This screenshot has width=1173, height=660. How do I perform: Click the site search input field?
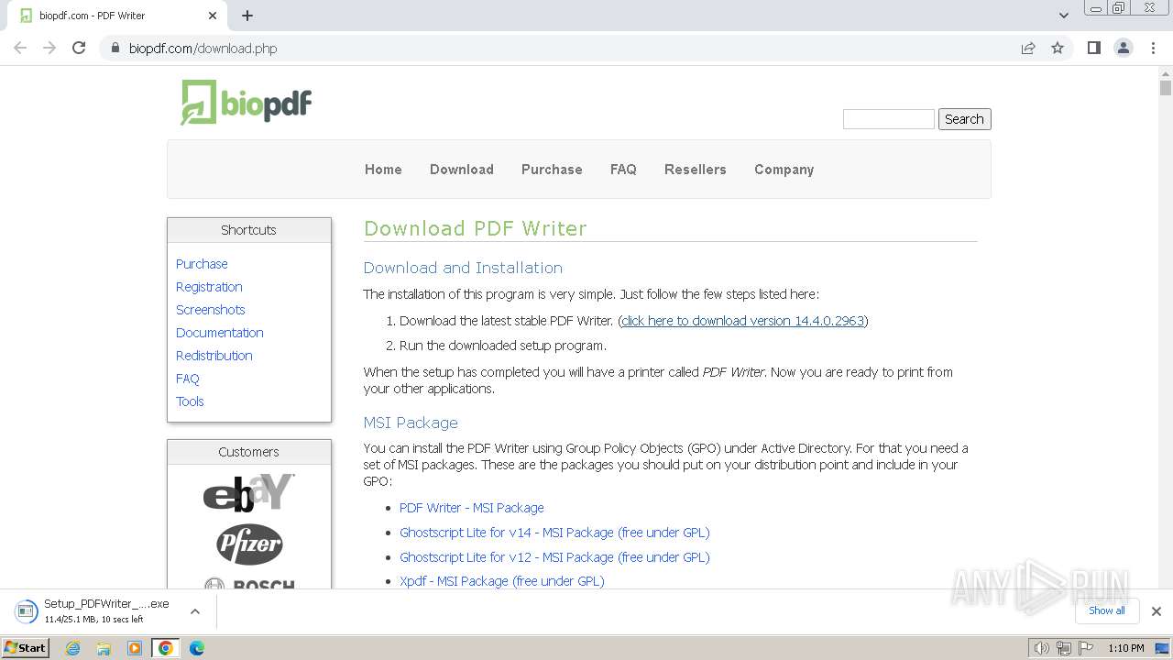888,119
